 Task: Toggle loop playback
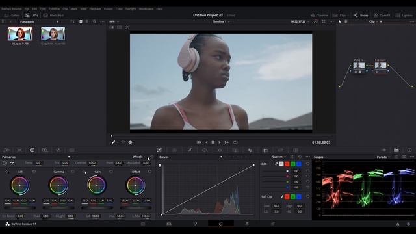[235, 142]
